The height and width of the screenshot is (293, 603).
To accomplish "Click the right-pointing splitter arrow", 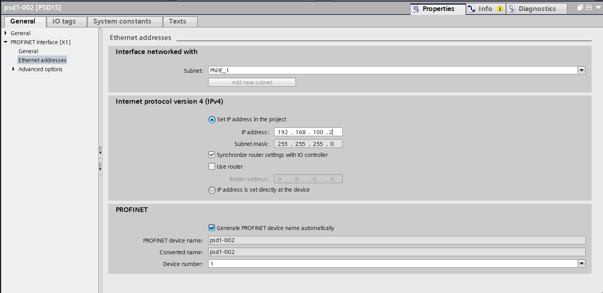I will coord(100,169).
